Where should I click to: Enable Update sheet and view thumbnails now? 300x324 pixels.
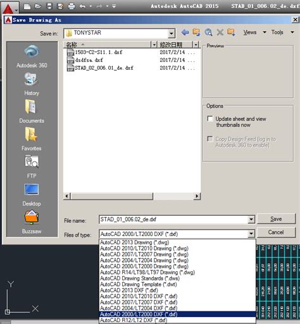coord(210,118)
